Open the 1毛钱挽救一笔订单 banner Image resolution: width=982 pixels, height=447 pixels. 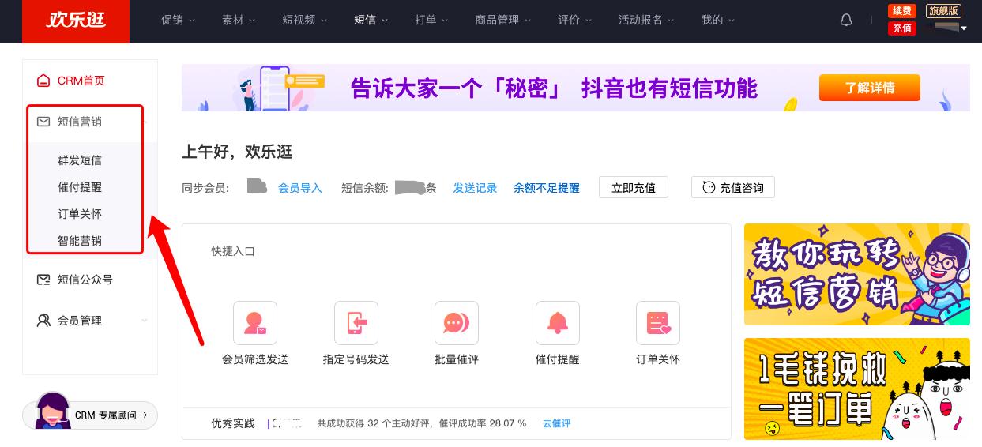[x=857, y=389]
